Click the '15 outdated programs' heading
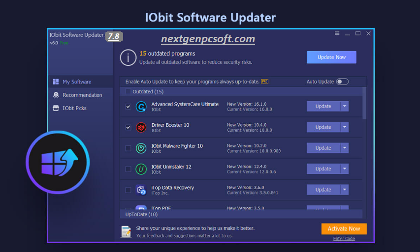 (167, 54)
